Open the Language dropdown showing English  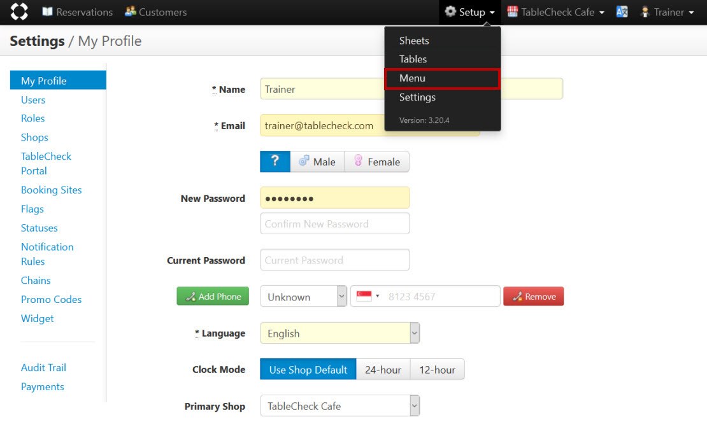[x=340, y=334]
